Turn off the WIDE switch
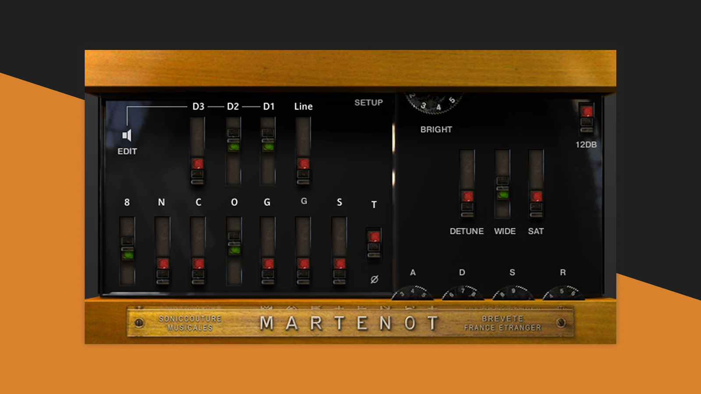 click(x=503, y=184)
